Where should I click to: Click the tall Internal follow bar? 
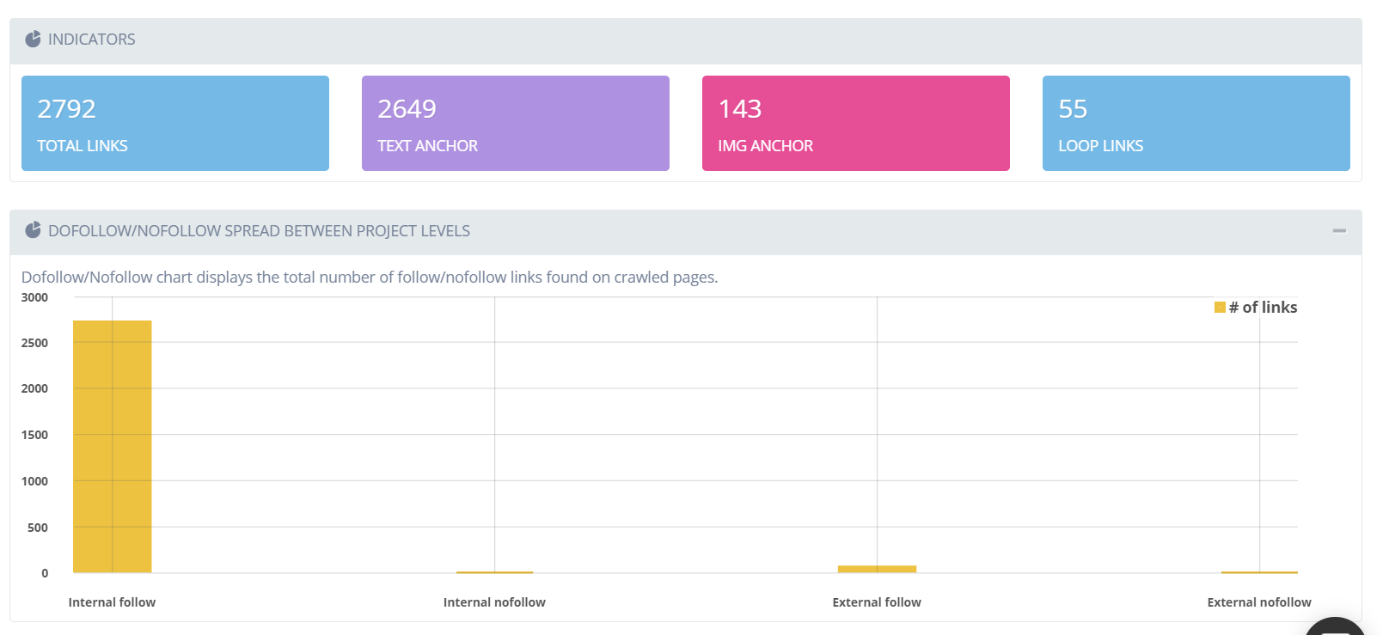(113, 446)
